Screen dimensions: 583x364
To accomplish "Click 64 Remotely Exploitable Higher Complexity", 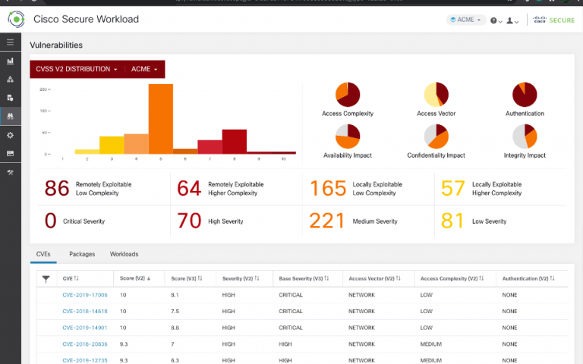I will [x=220, y=188].
